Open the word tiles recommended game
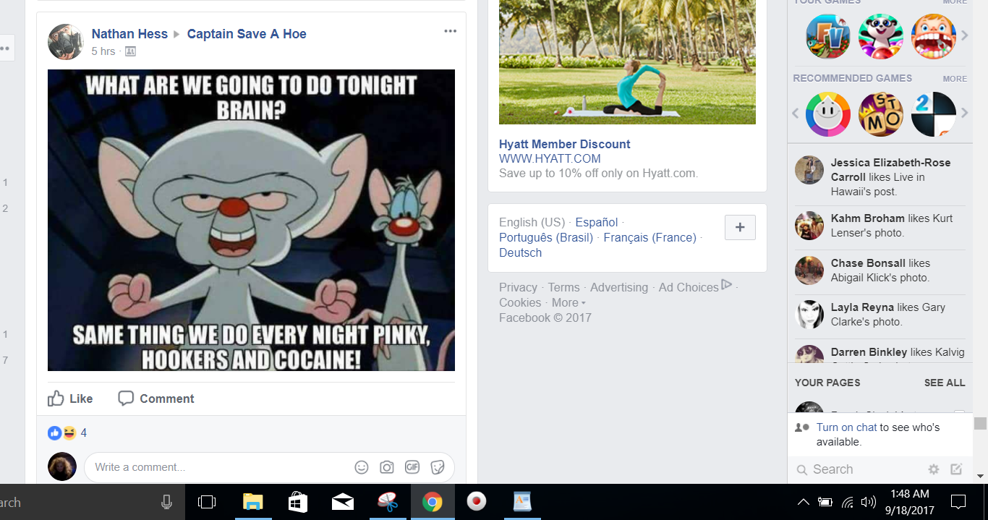Screen dimensions: 988x520 pyautogui.click(x=881, y=114)
